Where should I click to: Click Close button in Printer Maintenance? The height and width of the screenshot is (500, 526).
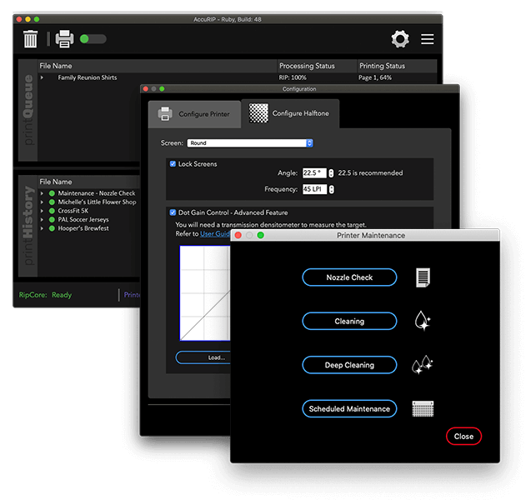[x=463, y=437]
